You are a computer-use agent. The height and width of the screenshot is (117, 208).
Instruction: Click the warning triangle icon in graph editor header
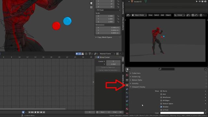83,54
